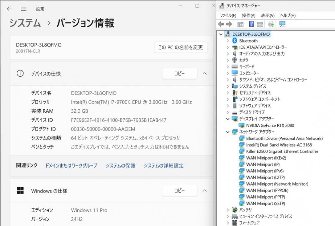Image resolution: width=335 pixels, height=226 pixels.
Task: Click コピー button for デバイスの仕様
Action: tap(180, 74)
